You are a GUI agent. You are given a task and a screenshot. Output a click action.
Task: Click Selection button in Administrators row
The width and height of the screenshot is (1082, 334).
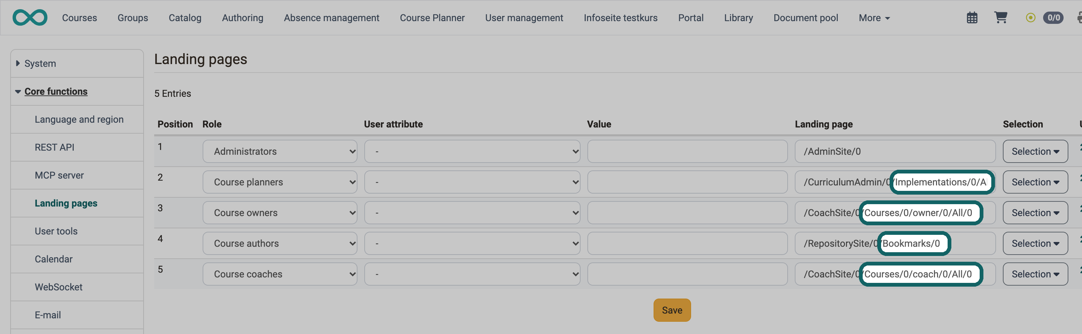tap(1035, 151)
